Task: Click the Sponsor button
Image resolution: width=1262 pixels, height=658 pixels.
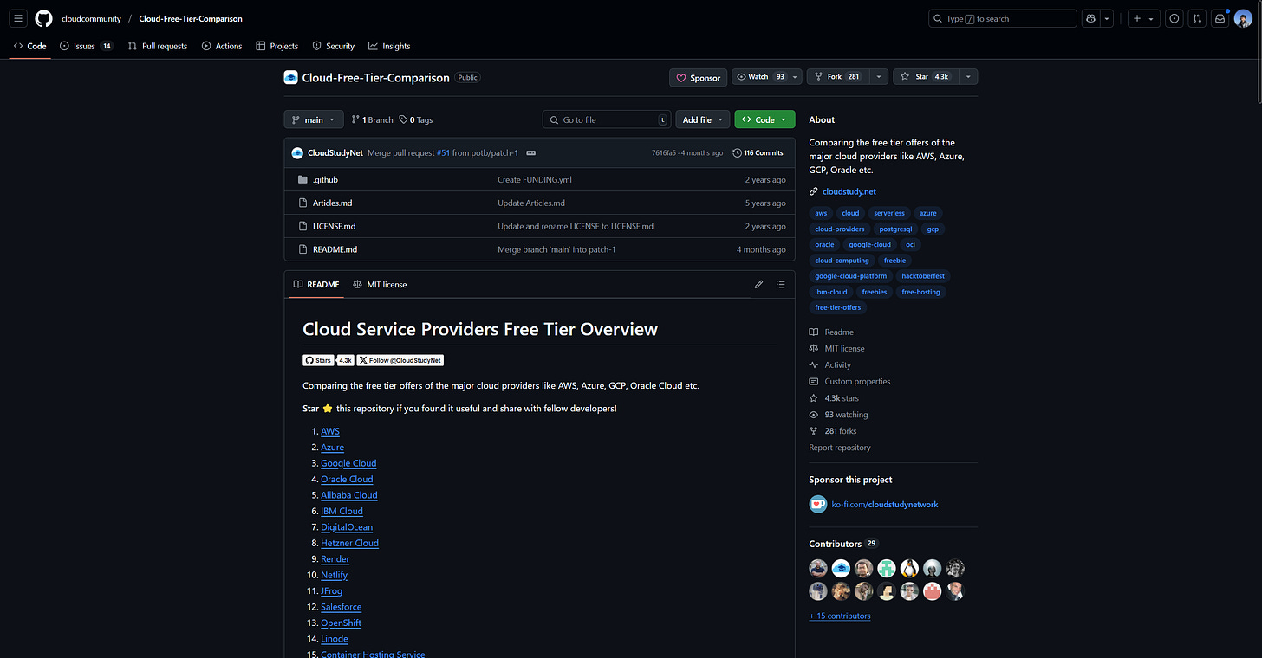Action: coord(698,78)
